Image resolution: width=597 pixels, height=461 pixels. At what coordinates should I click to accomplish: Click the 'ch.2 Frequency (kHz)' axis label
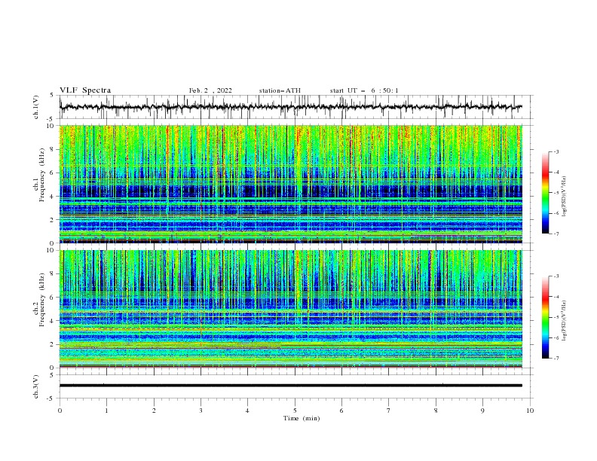pyautogui.click(x=38, y=299)
